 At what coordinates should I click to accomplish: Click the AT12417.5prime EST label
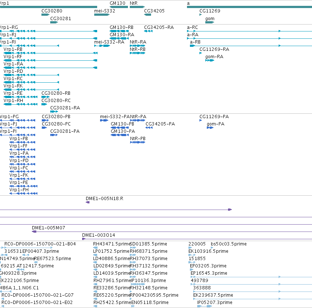tap(35, 266)
